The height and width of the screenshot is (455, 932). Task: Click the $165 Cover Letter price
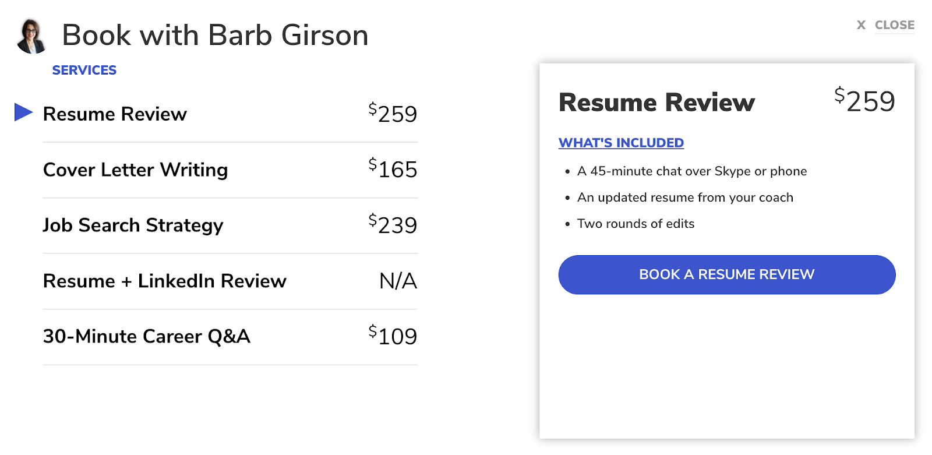393,169
